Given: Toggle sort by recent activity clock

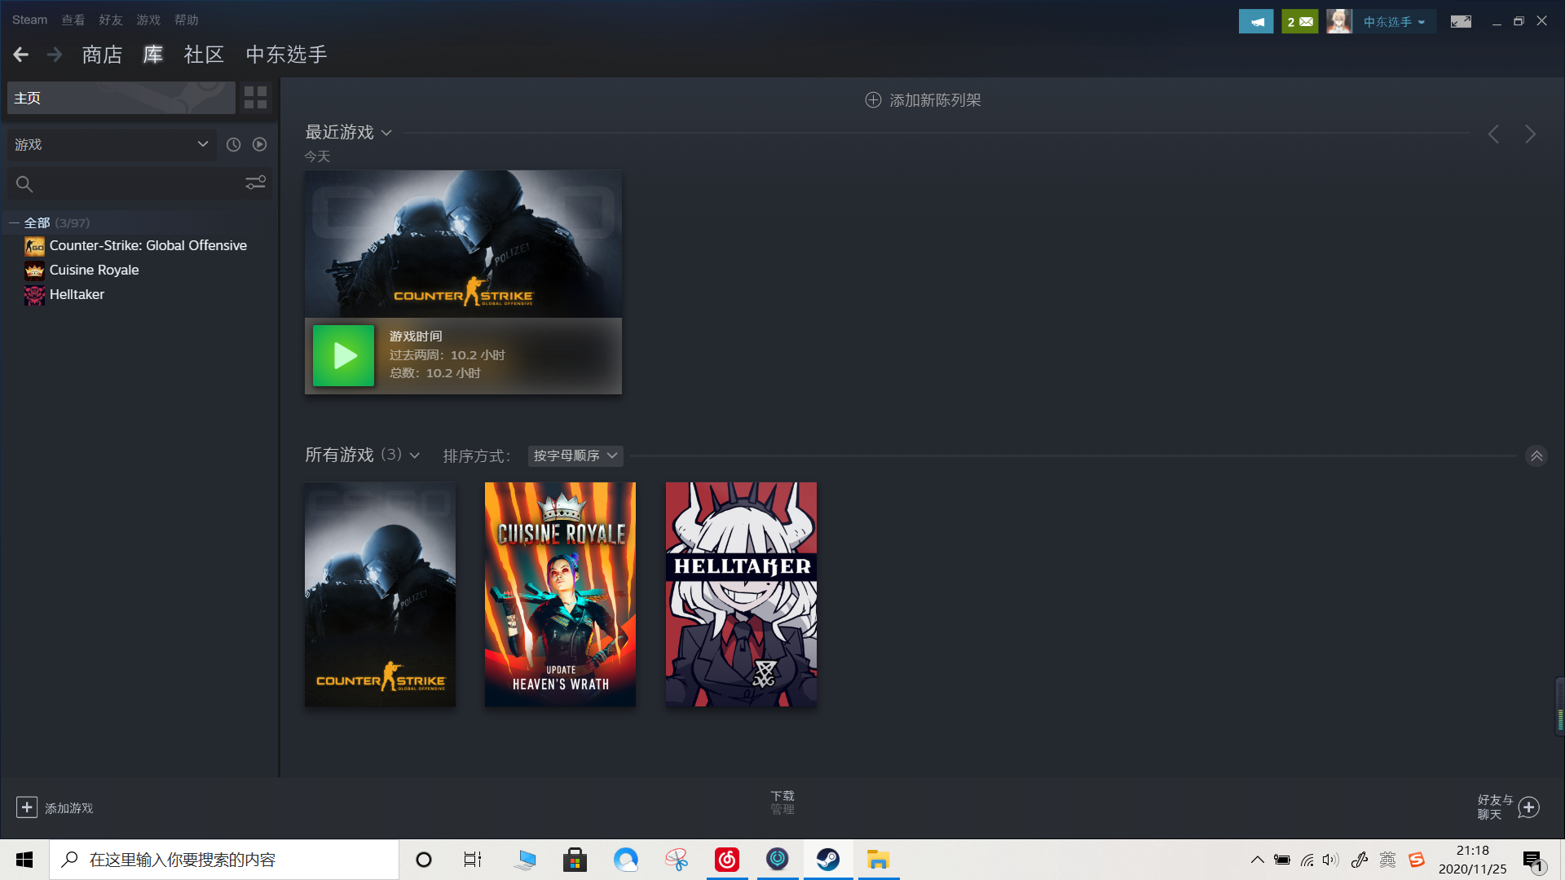Looking at the screenshot, I should coord(233,144).
